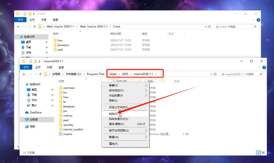The height and width of the screenshot is (163, 274).
Task: Open 共享 tab in Inspire2020.1.1 window
Action: tap(50, 67)
